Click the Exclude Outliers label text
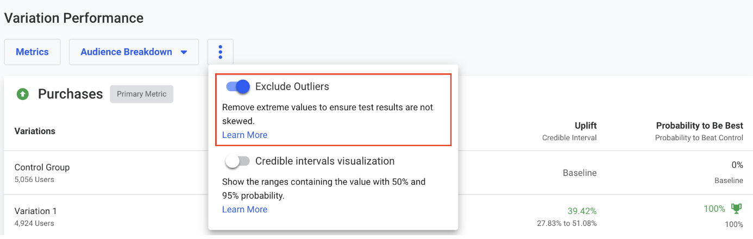 pos(292,86)
